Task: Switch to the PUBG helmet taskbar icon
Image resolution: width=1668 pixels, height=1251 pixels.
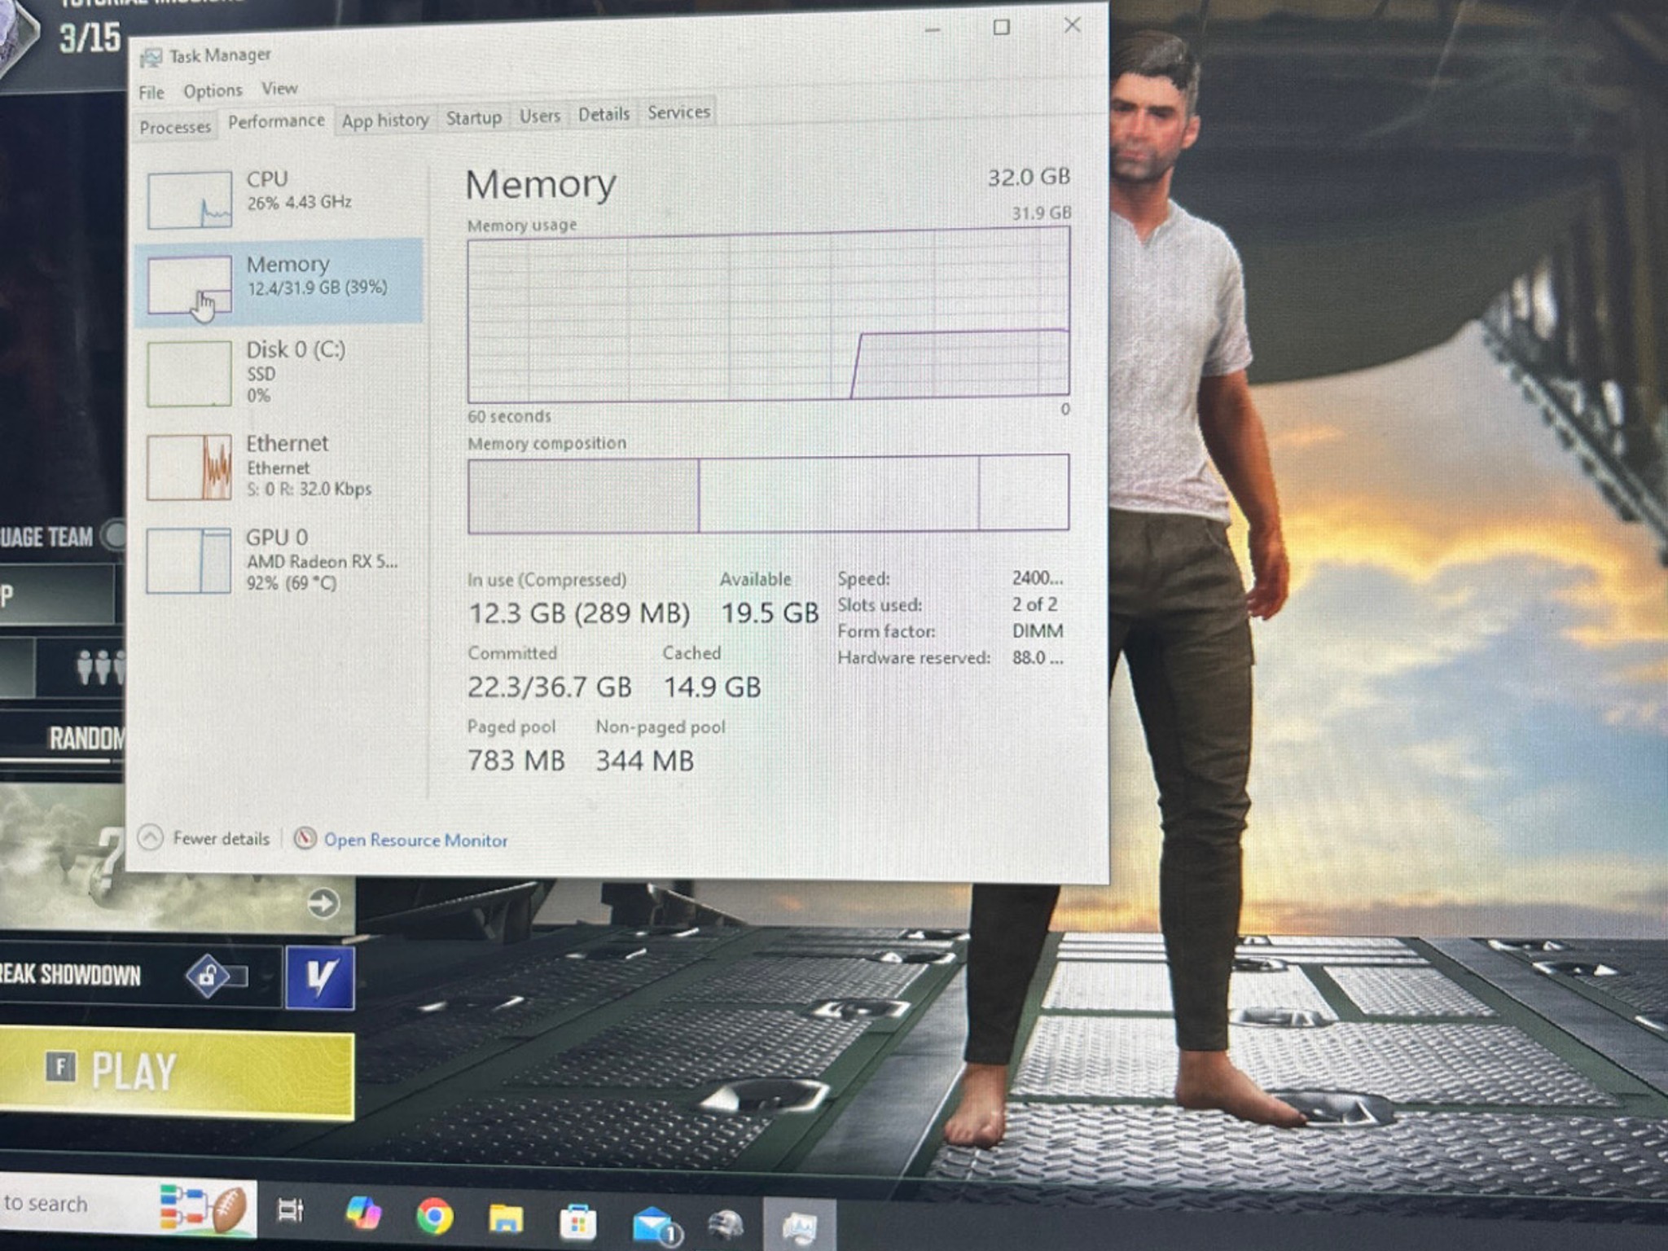Action: click(x=726, y=1226)
